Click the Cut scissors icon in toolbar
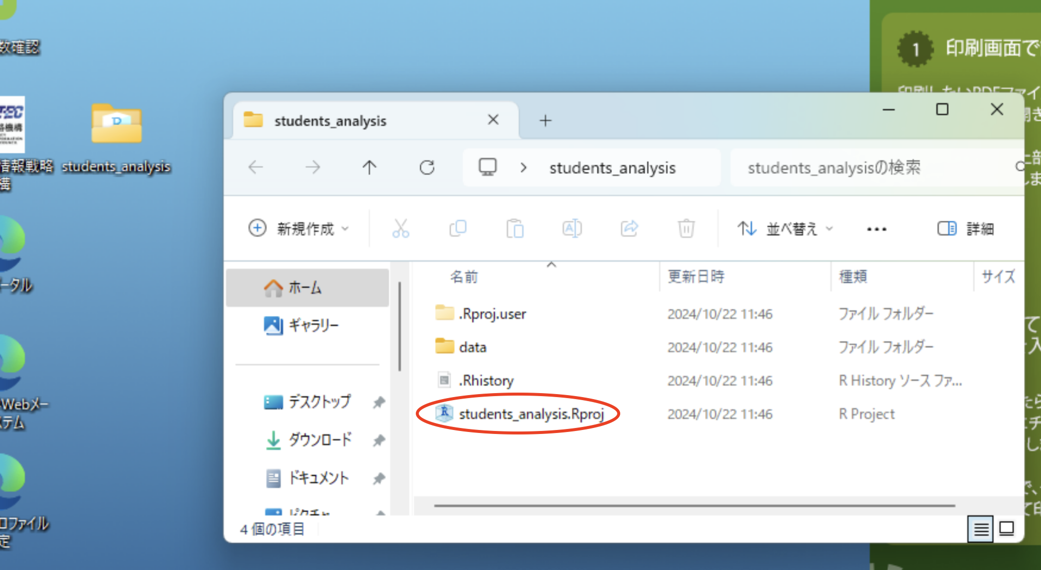This screenshot has width=1041, height=570. pyautogui.click(x=400, y=229)
